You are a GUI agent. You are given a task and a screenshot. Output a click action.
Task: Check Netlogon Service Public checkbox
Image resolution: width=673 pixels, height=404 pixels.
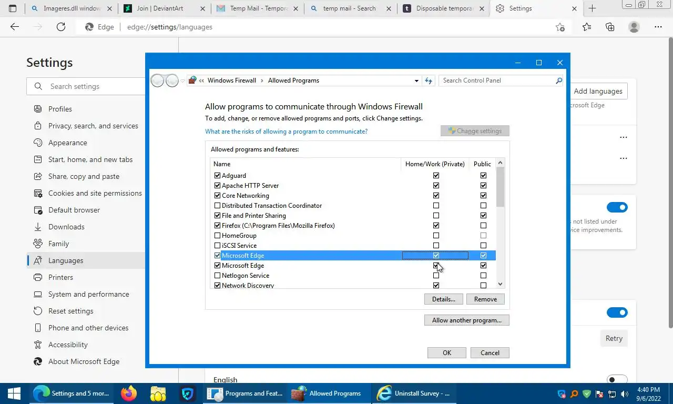[x=483, y=276]
